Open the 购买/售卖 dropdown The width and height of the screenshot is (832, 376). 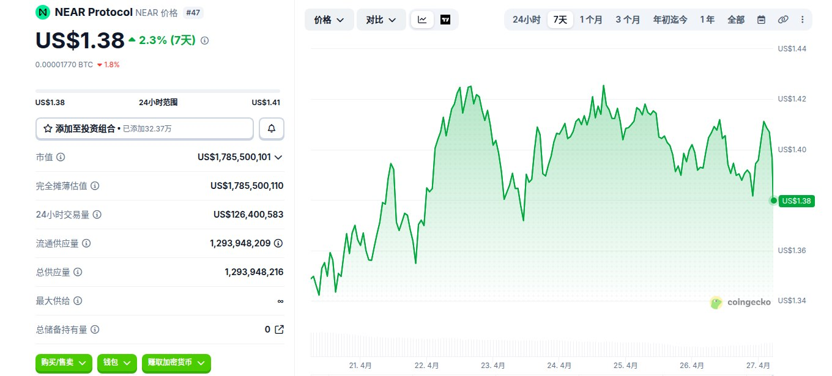[x=64, y=363]
